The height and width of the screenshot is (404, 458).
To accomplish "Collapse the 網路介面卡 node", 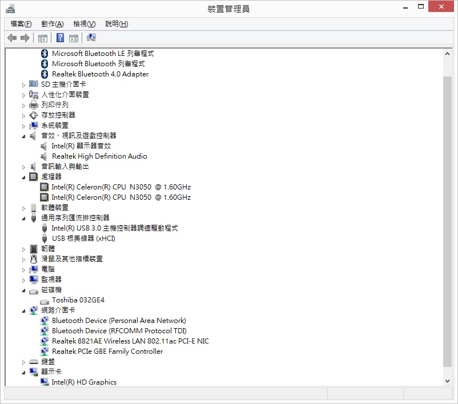I will coord(23,311).
